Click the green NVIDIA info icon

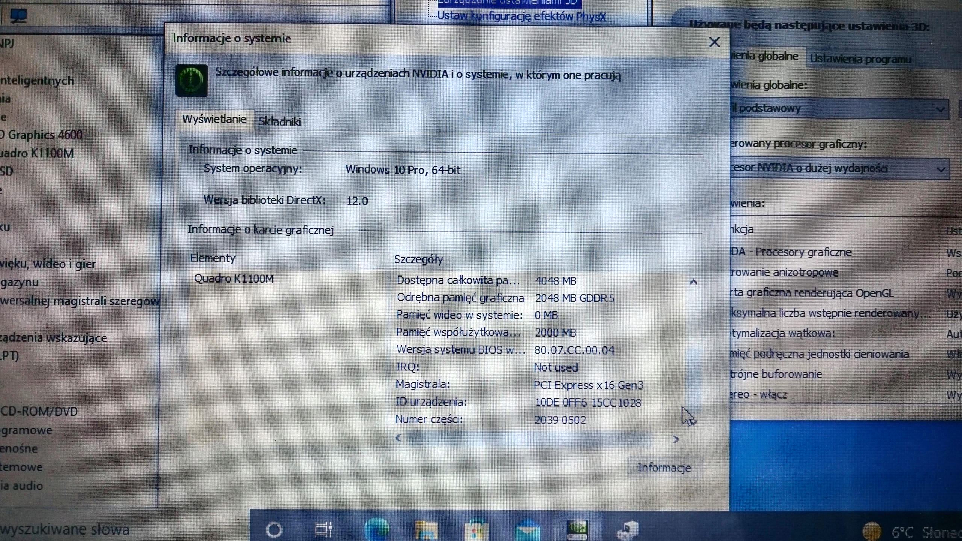click(191, 80)
